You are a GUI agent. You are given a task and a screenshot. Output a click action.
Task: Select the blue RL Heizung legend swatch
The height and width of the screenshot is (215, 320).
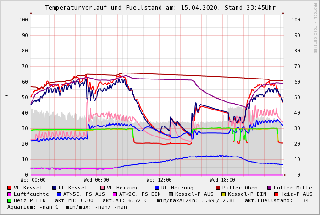(157, 188)
